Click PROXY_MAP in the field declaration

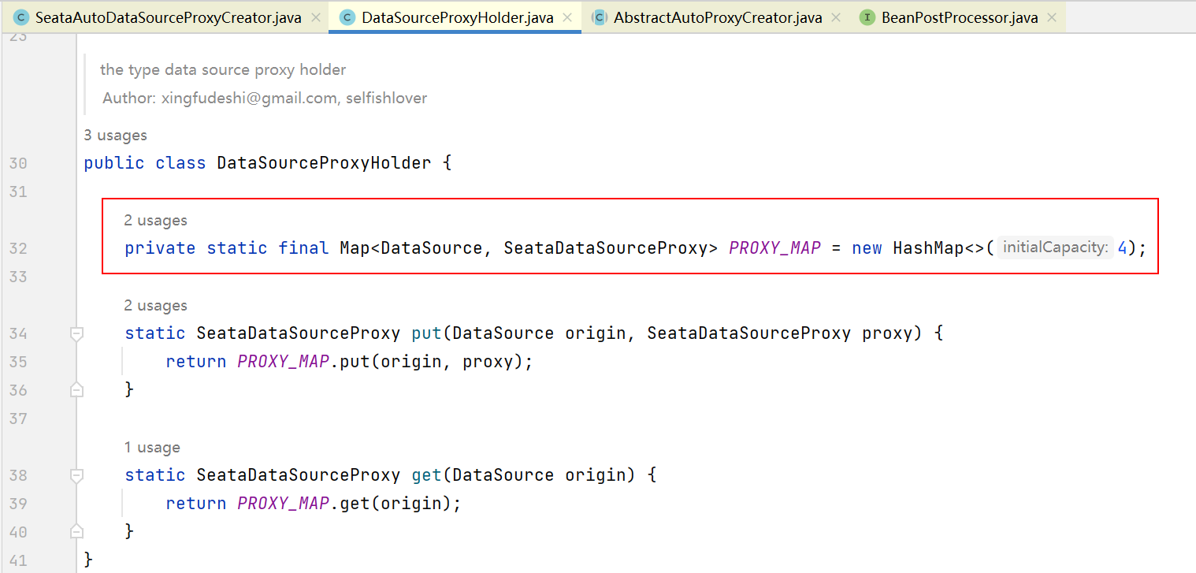[x=774, y=248]
